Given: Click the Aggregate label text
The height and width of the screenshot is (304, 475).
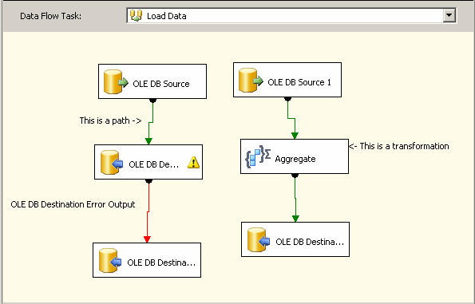Looking at the screenshot, I should pos(295,159).
